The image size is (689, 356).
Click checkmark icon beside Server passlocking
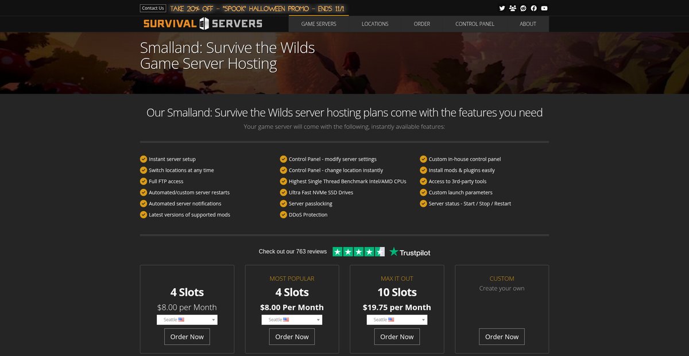284,203
